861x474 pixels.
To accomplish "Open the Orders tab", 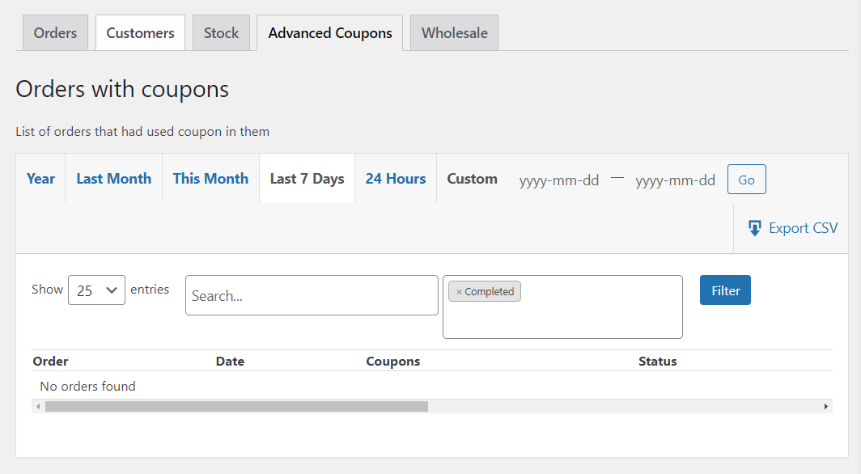I will pyautogui.click(x=56, y=33).
